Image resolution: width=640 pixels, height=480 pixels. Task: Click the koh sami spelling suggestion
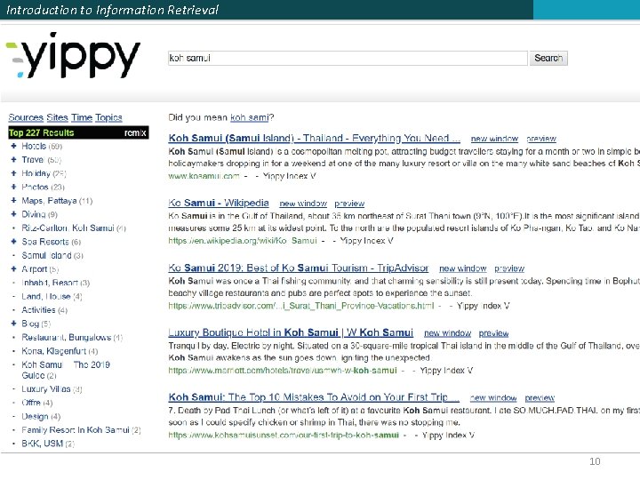tap(249, 117)
